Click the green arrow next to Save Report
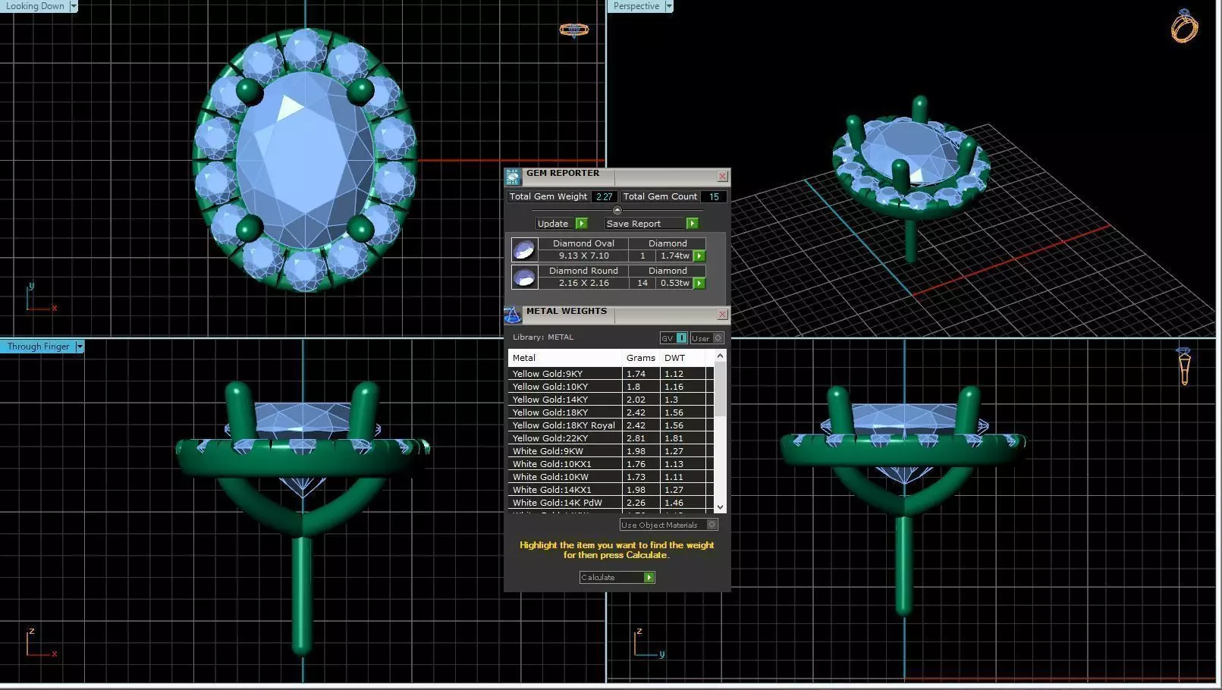This screenshot has height=690, width=1222. pyautogui.click(x=692, y=224)
